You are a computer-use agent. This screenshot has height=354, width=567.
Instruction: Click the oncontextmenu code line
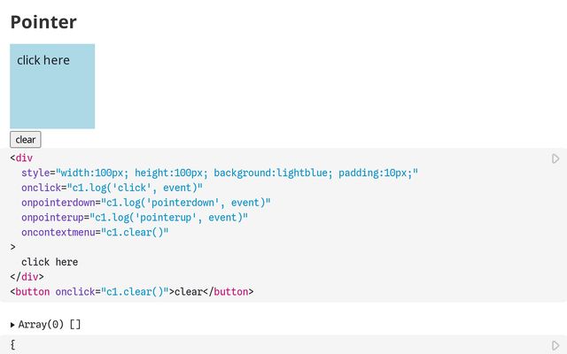95,233
